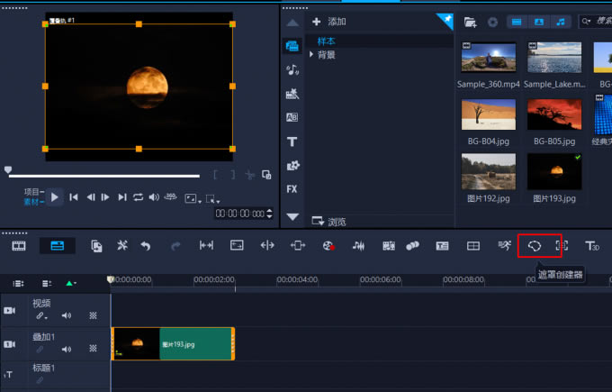Toggle repeat playback in preview
612x392 pixels.
(x=139, y=197)
